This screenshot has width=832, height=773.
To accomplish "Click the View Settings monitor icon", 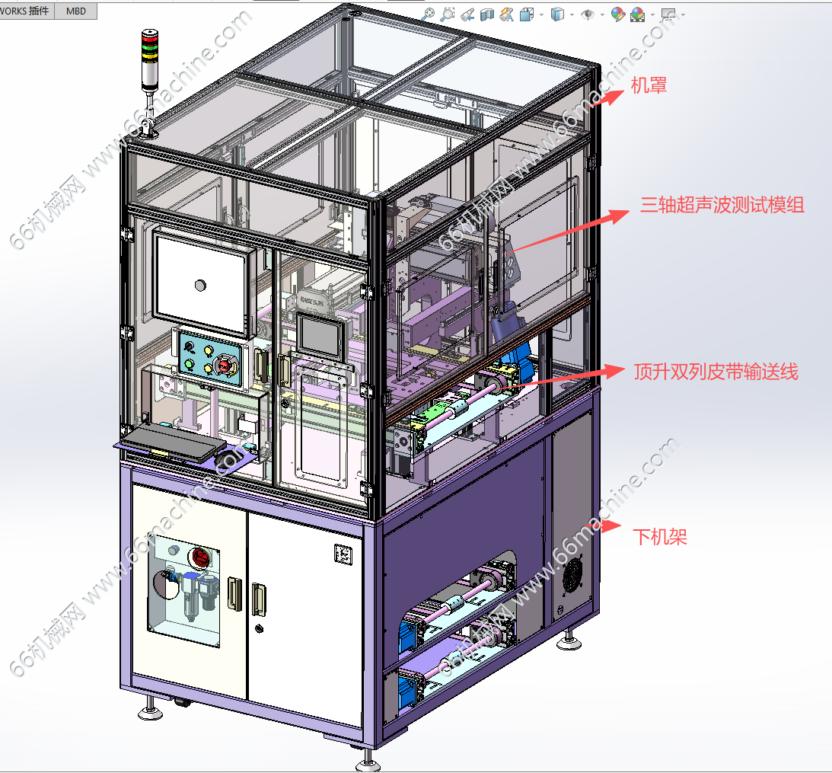I will pos(668,14).
